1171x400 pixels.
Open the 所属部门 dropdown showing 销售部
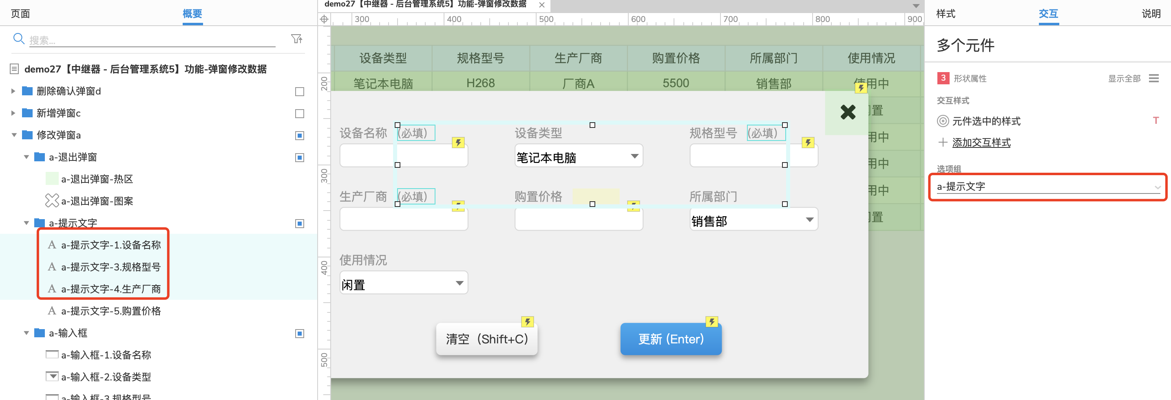754,220
